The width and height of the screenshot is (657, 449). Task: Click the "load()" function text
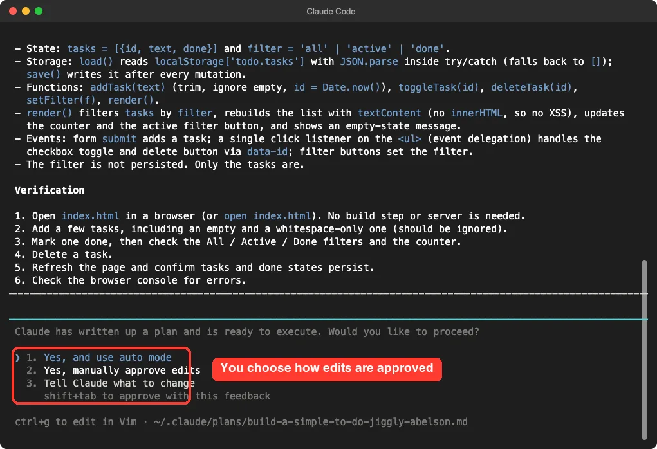[96, 62]
